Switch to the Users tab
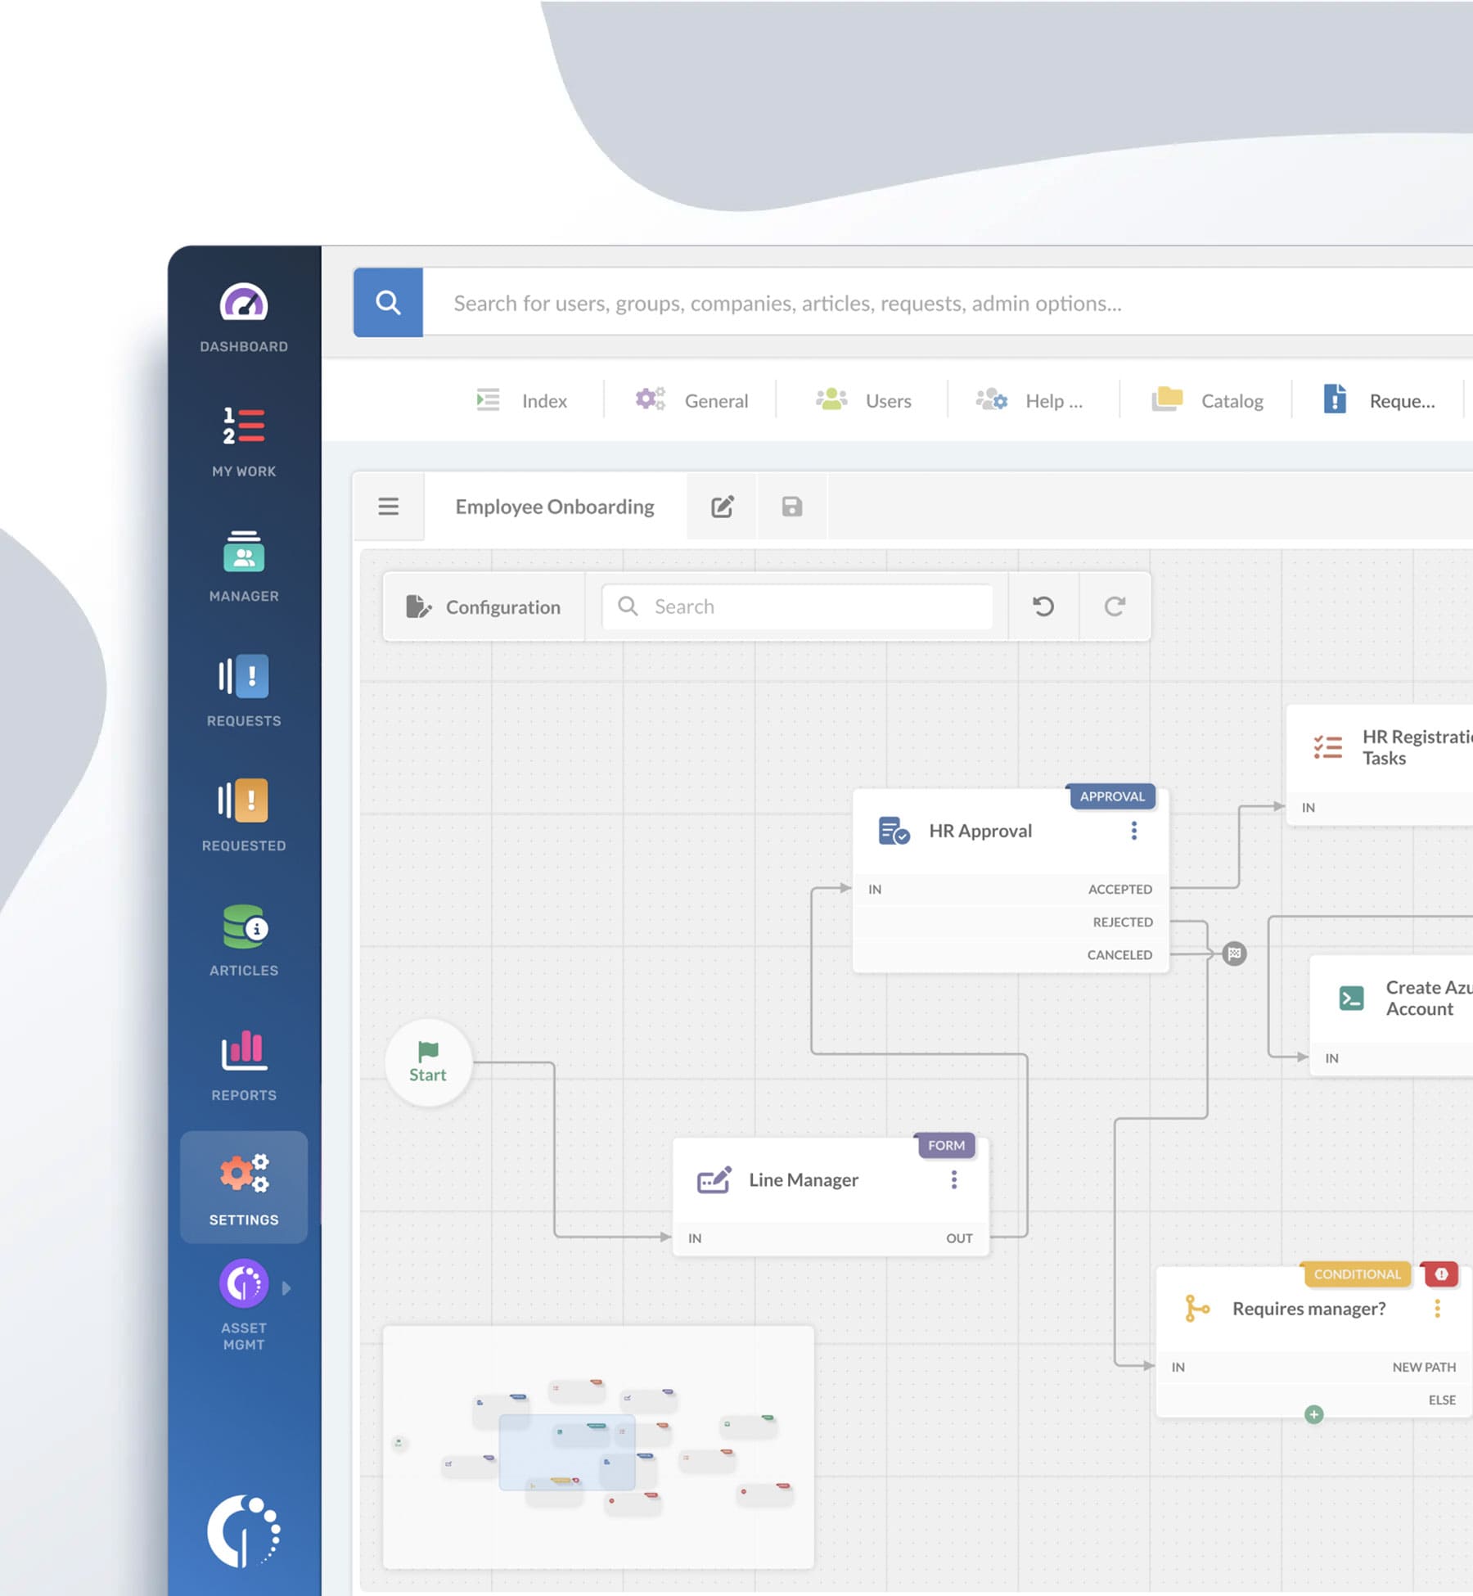 pos(863,400)
